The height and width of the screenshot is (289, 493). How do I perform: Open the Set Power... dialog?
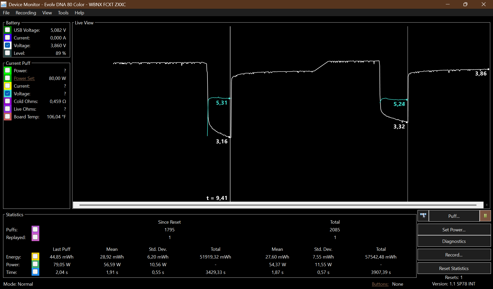point(454,230)
